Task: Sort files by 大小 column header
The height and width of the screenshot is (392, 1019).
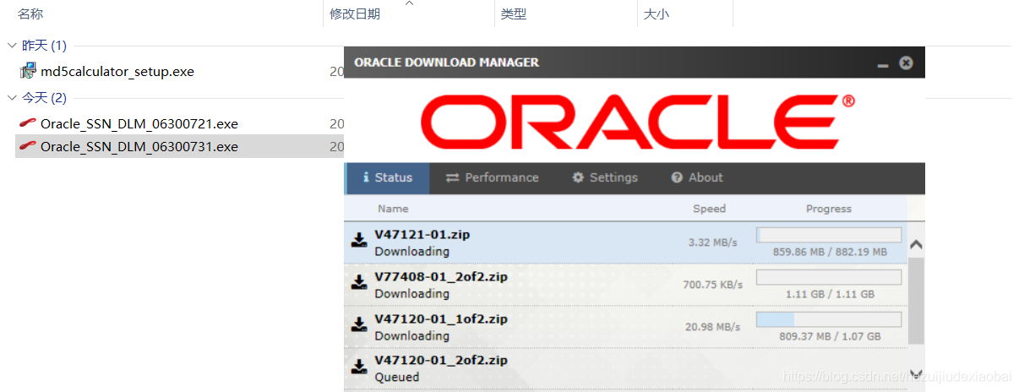Action: tap(657, 14)
